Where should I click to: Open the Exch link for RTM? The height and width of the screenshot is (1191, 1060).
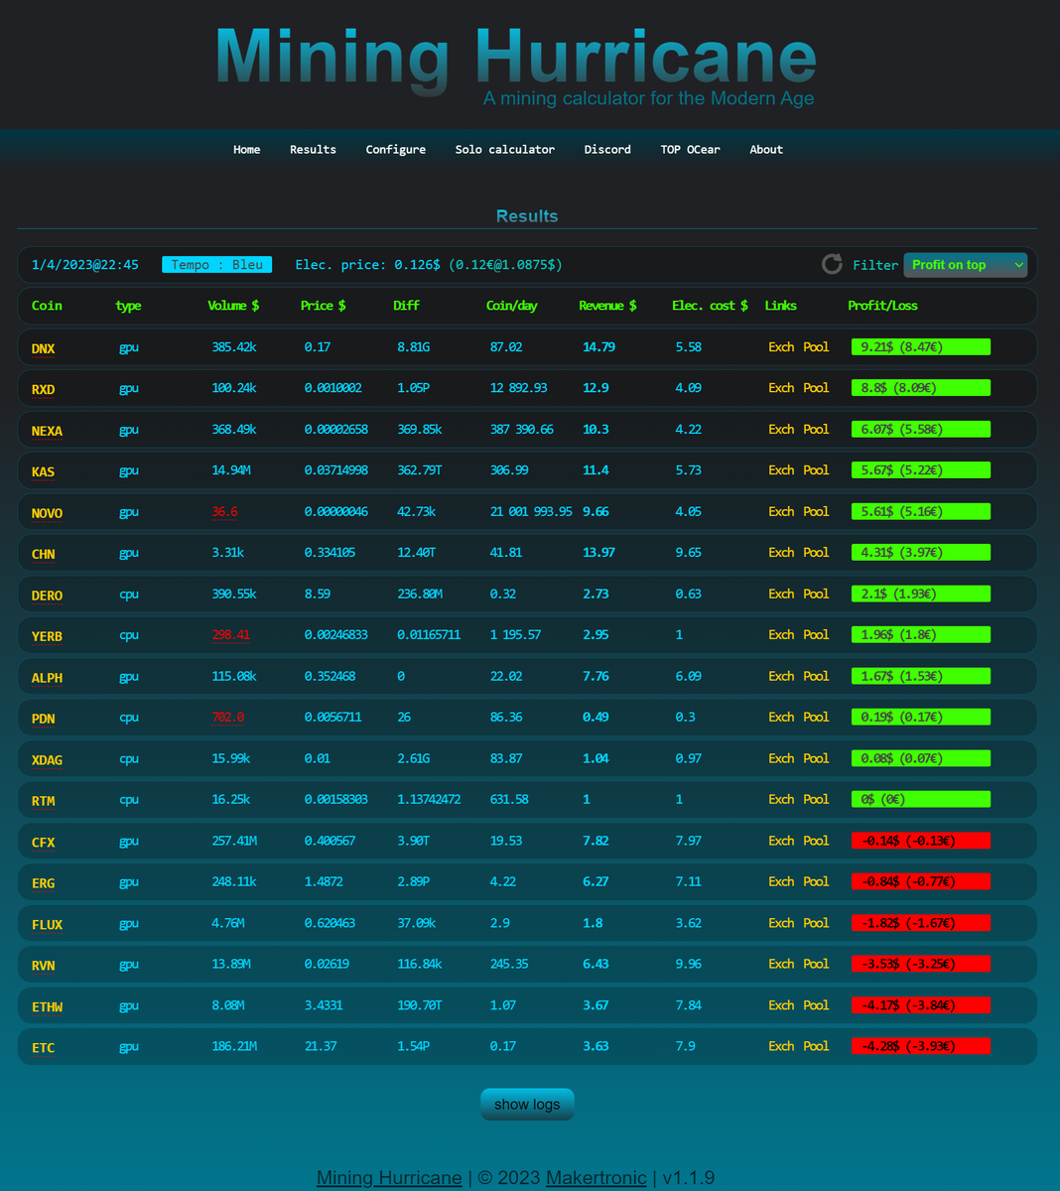click(781, 800)
